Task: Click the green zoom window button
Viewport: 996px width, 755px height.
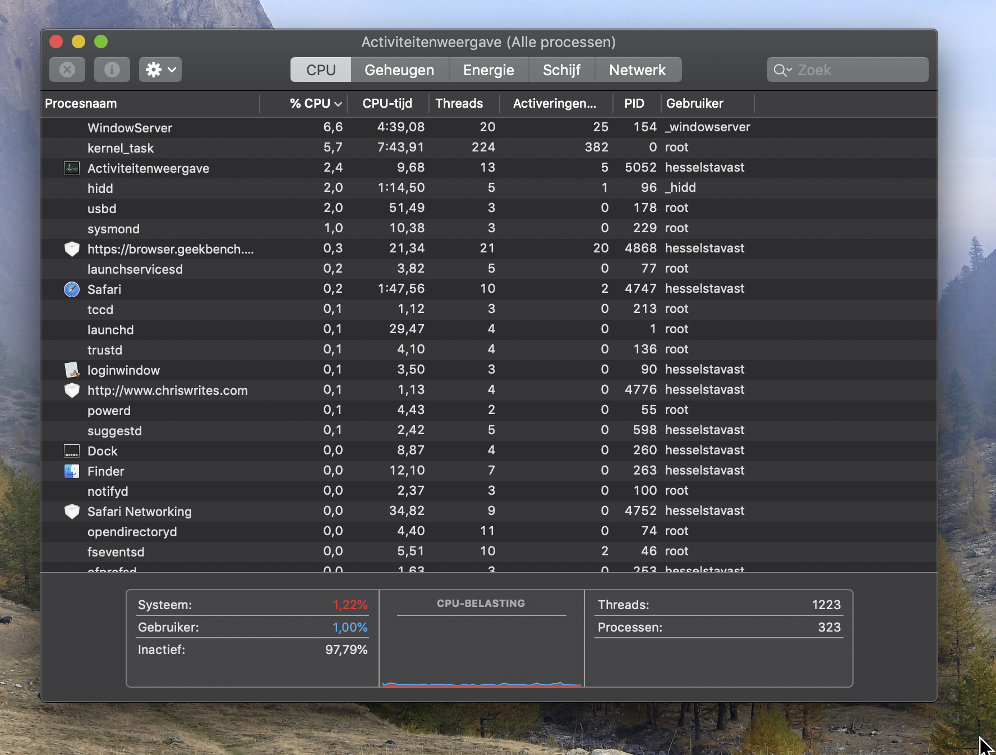Action: (101, 42)
